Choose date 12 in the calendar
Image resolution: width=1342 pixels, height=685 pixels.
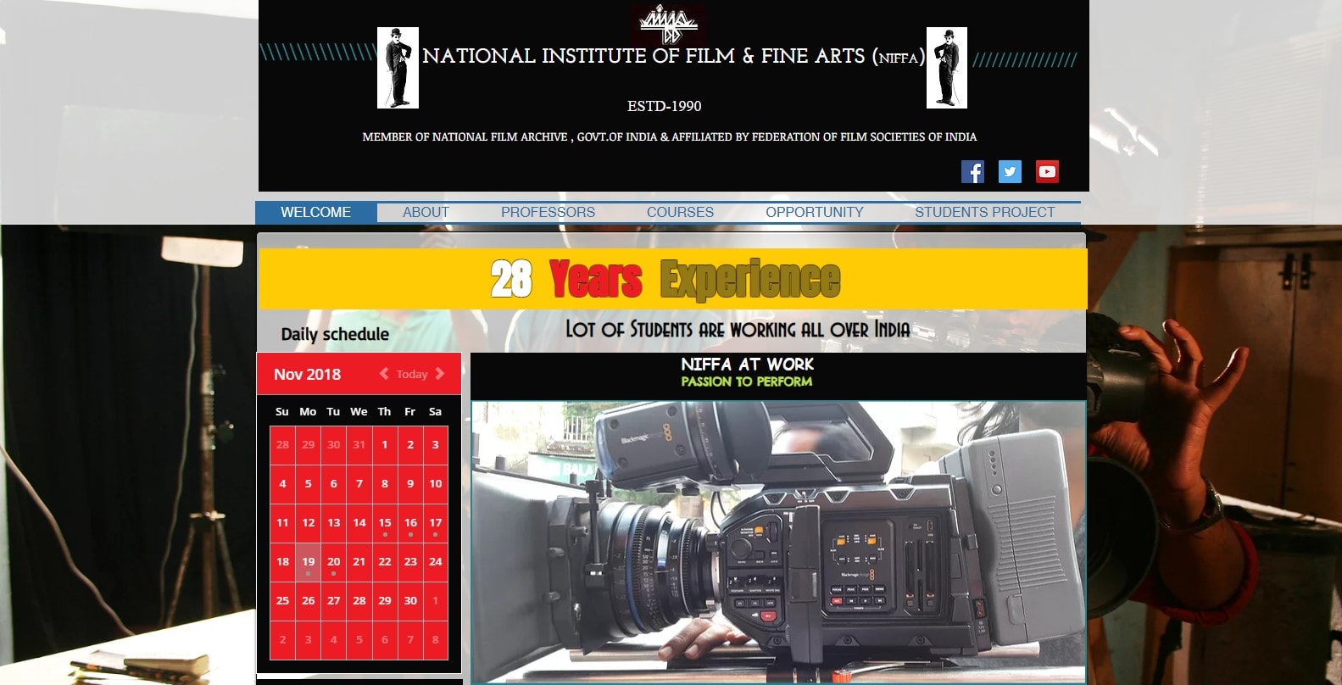308,523
